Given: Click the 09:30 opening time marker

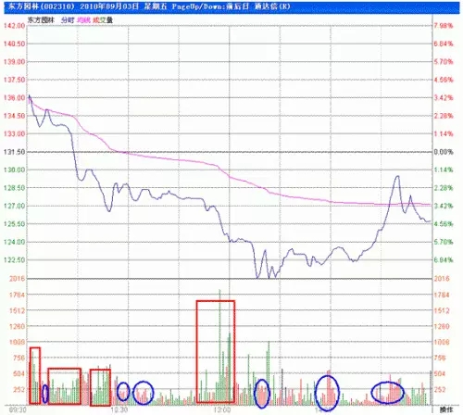Looking at the screenshot, I should (x=18, y=409).
